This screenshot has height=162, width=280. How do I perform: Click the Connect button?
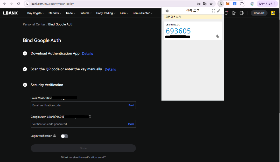(259, 13)
